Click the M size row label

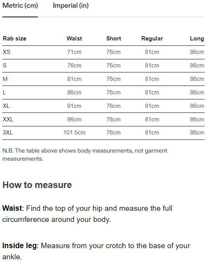[5, 79]
